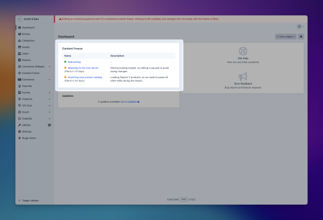Open the Utilities wrench icon
323x220 pixels.
coord(19,125)
